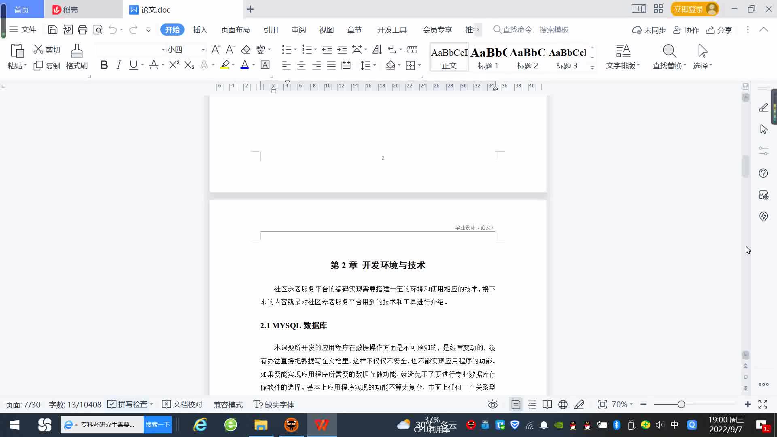Screen dimensions: 777x437
Task: Click the clear formatting eraser icon
Action: [x=246, y=50]
